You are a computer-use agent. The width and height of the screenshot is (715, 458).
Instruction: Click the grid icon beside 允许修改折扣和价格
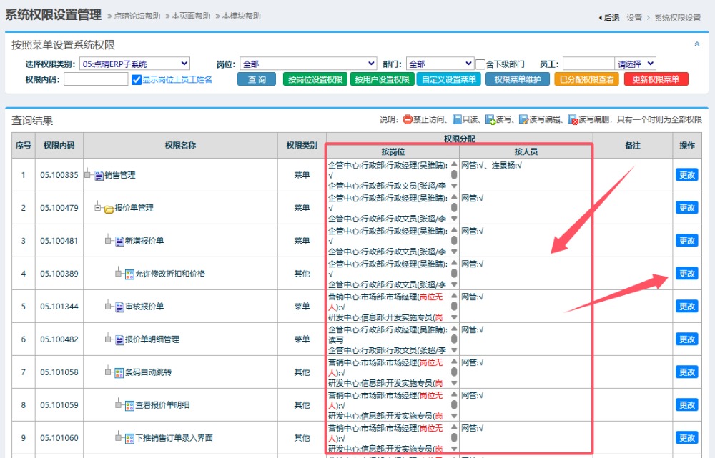(x=129, y=274)
